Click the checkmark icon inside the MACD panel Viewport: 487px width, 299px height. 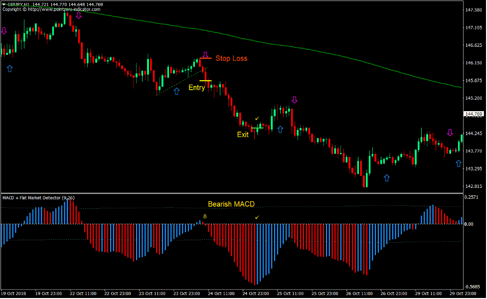tap(257, 217)
